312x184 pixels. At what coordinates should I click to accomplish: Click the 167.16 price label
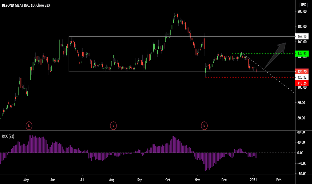302,36
